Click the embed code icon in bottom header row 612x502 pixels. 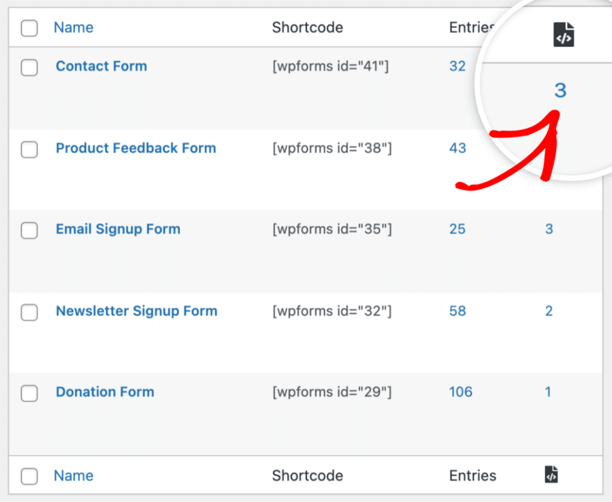[x=550, y=475]
